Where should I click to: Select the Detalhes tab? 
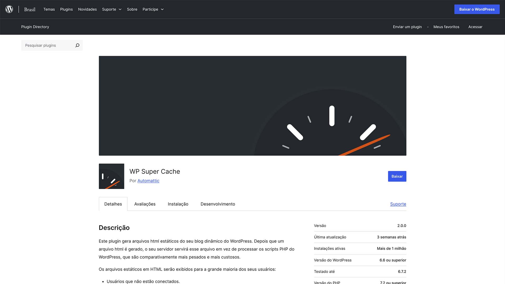click(x=113, y=204)
